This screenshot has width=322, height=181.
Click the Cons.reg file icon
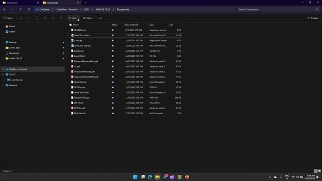[72, 40]
